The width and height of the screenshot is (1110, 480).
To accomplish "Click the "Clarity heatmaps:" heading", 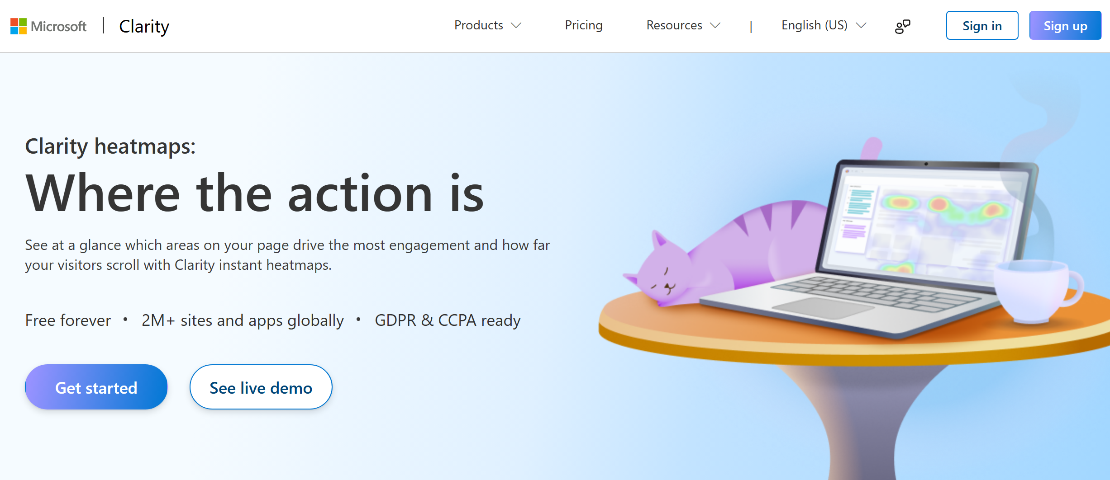I will (x=110, y=146).
